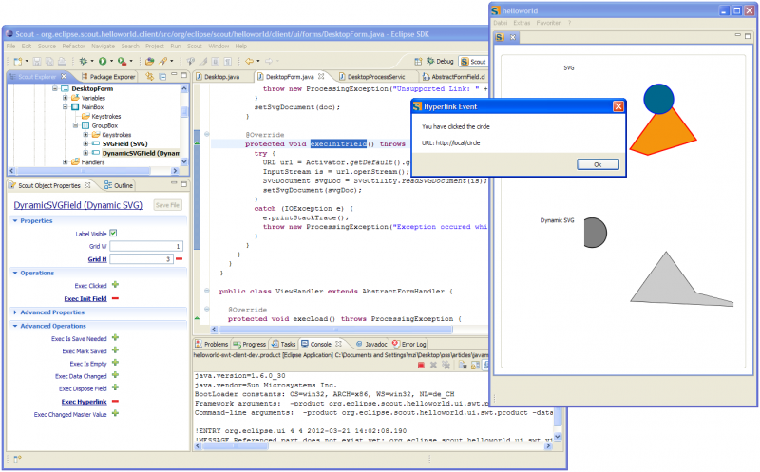Open the Run dropdown arrow
Screen dimensions: 760x472
111,61
